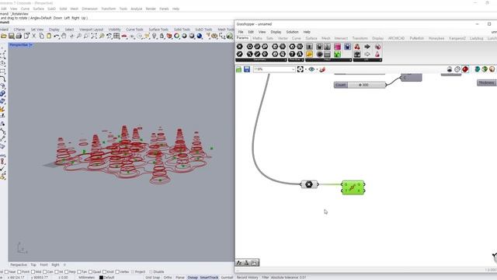Switch to Curve tab in Grasshopper

point(297,38)
